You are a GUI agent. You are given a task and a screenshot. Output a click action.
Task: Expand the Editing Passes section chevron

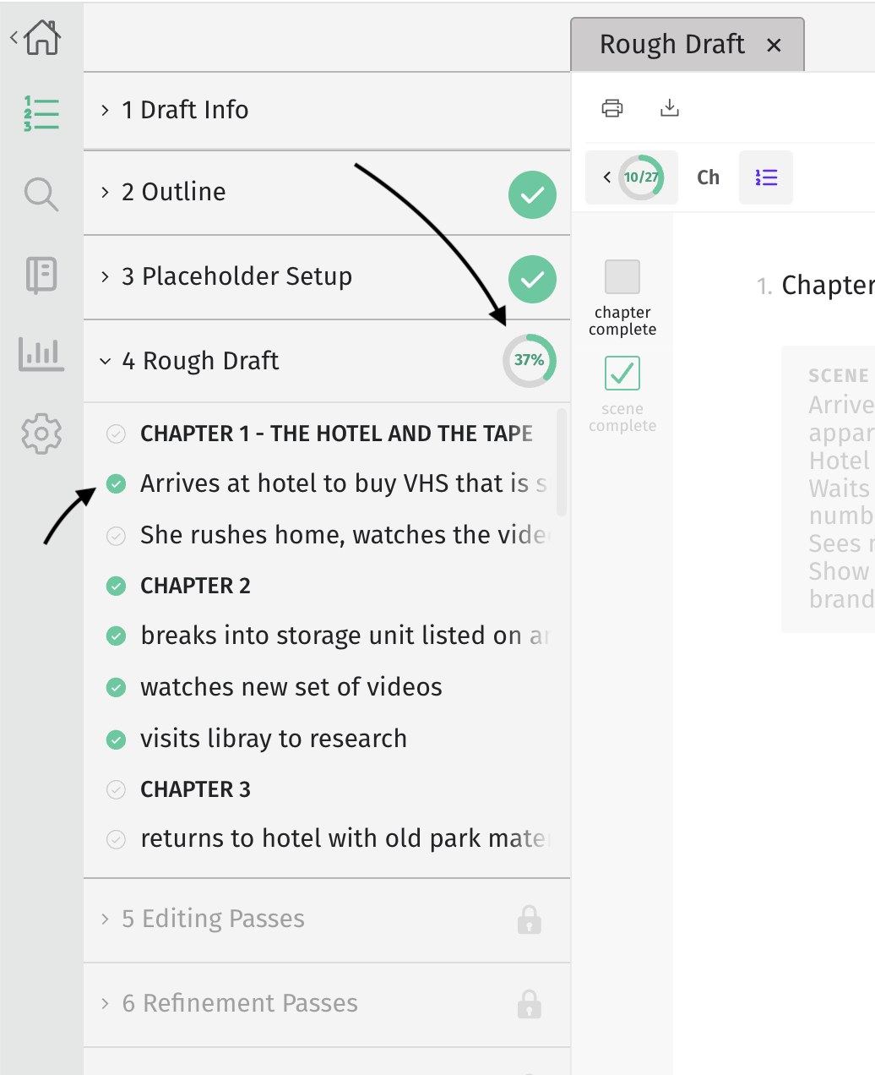(105, 919)
